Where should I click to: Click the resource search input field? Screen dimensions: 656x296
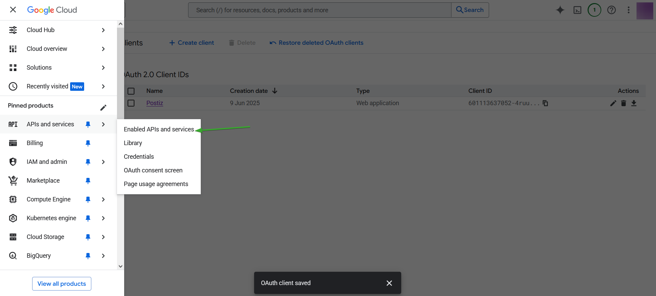tap(320, 10)
